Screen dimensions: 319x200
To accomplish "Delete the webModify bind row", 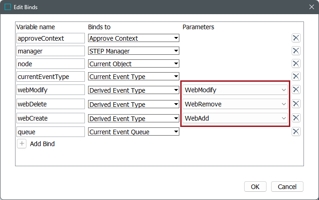I will 296,90.
